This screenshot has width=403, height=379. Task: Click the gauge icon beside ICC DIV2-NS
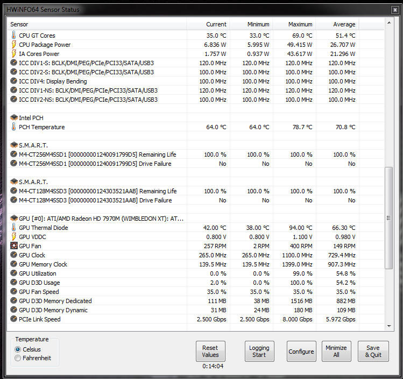pos(13,100)
